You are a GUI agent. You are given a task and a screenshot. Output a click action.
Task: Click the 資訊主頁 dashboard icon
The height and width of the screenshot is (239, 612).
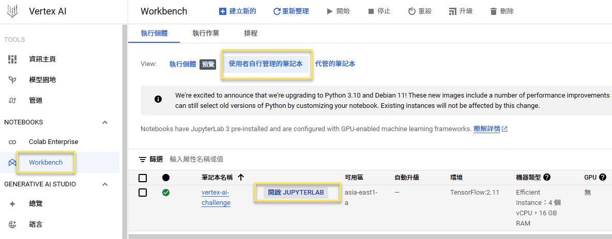tap(12, 59)
